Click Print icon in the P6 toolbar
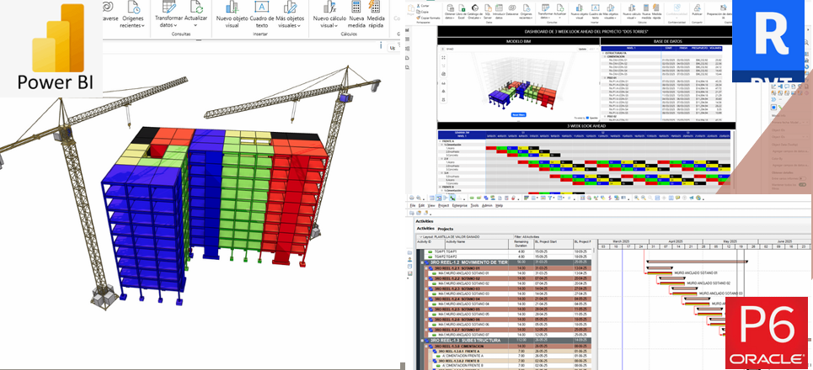813x370 pixels. click(412, 198)
